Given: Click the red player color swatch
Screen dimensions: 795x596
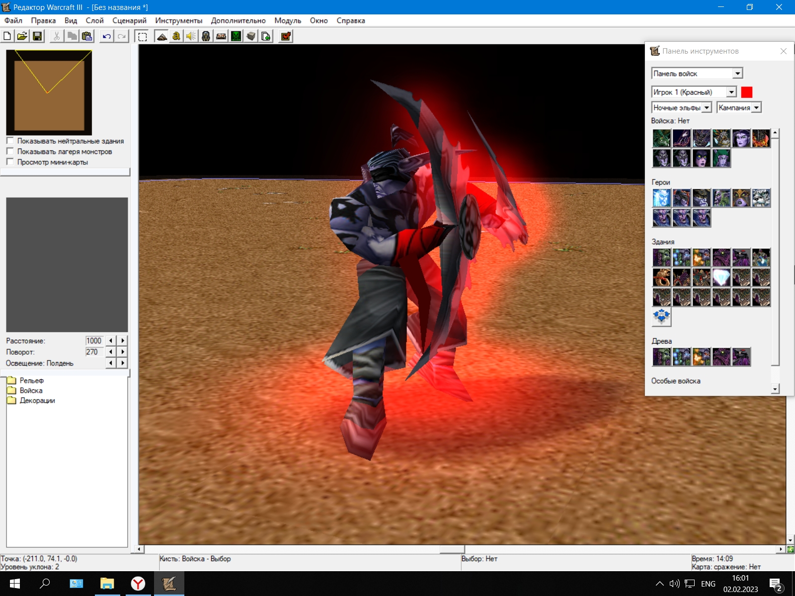Looking at the screenshot, I should (x=747, y=92).
